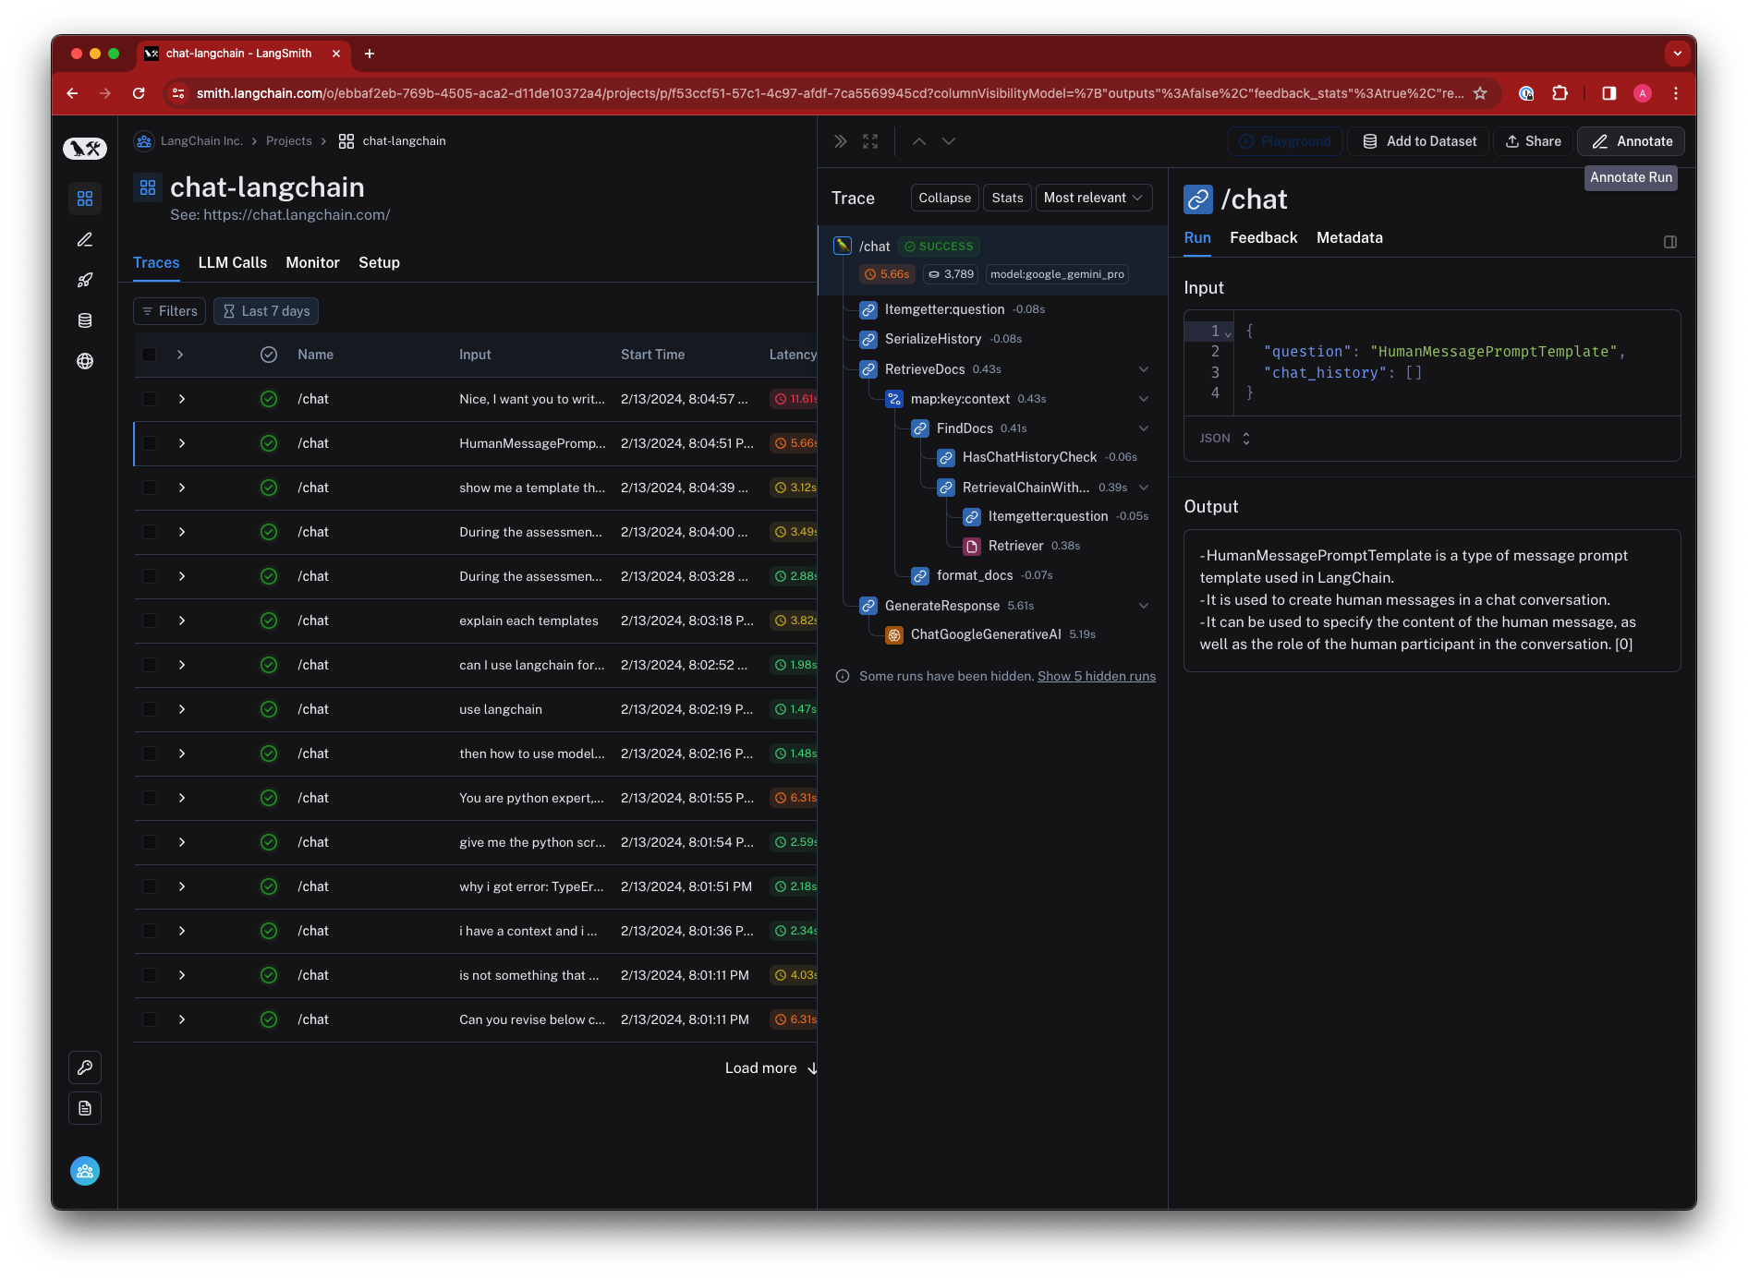Collapse the FindDocs node chevron
Viewport: 1748px width, 1278px height.
coord(1144,428)
